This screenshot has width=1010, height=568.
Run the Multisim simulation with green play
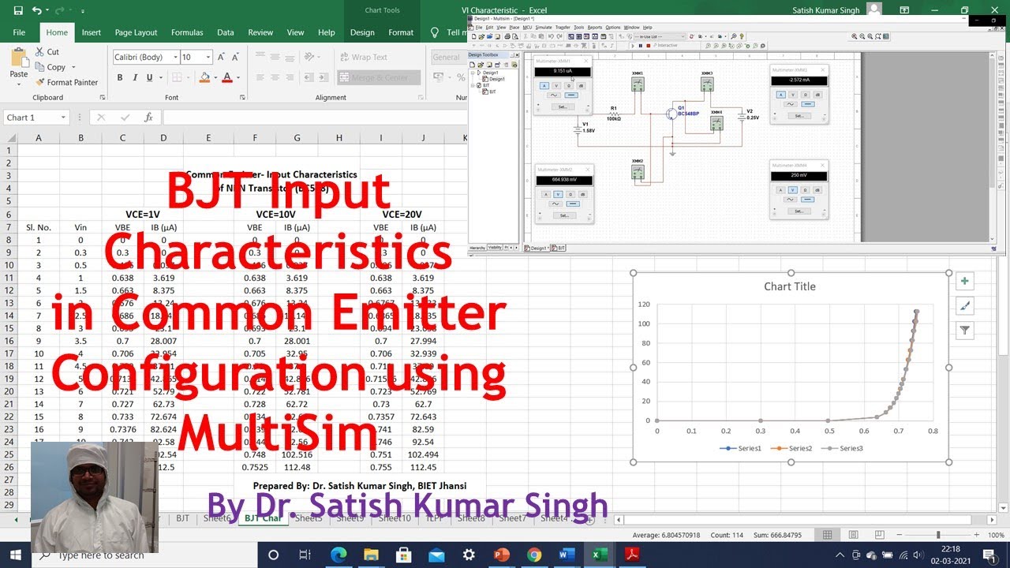click(x=633, y=46)
